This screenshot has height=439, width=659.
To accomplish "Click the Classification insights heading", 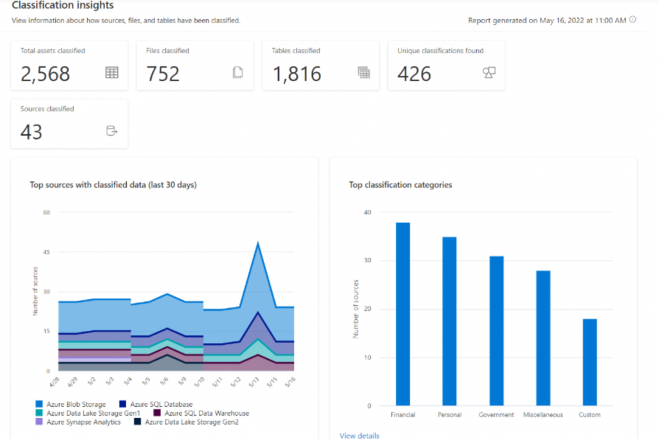I will click(62, 6).
